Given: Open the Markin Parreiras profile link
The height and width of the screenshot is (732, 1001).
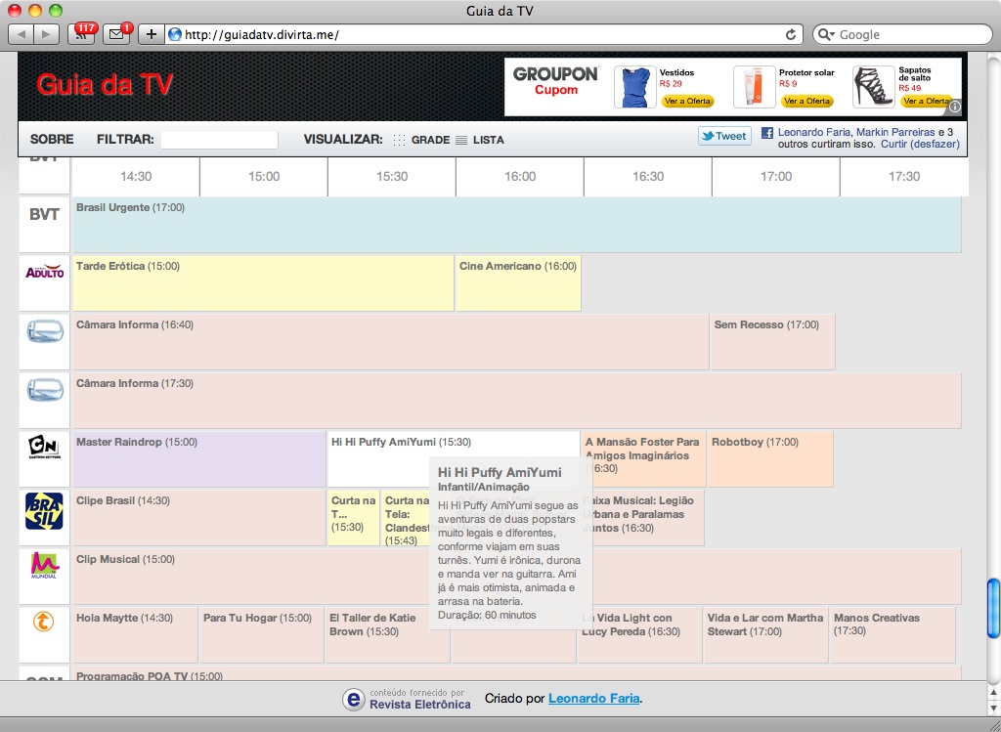Looking at the screenshot, I should pos(895,132).
